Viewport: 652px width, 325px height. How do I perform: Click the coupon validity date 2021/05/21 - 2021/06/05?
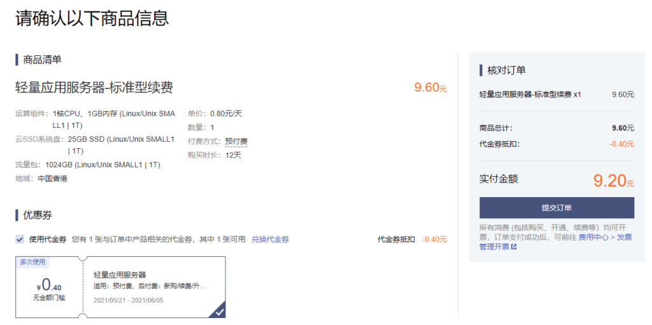[129, 300]
